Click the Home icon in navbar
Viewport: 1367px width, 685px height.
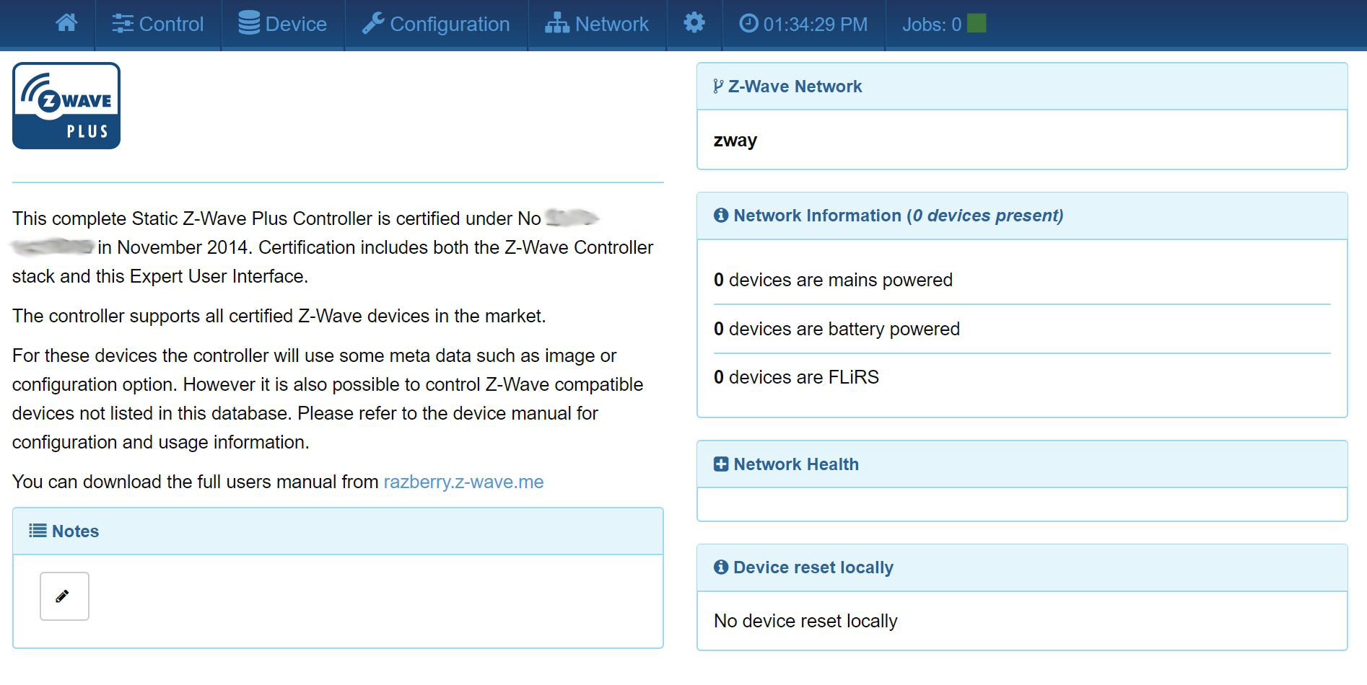[x=66, y=24]
